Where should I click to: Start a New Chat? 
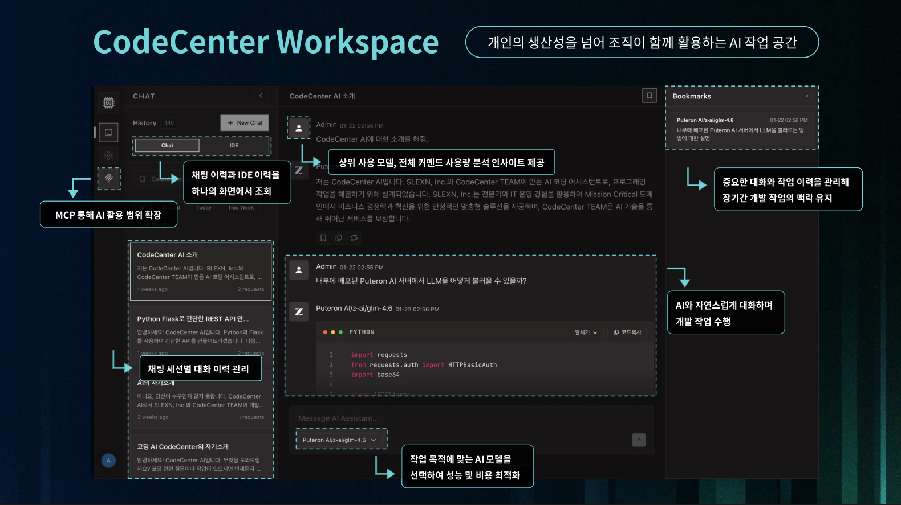(x=245, y=123)
